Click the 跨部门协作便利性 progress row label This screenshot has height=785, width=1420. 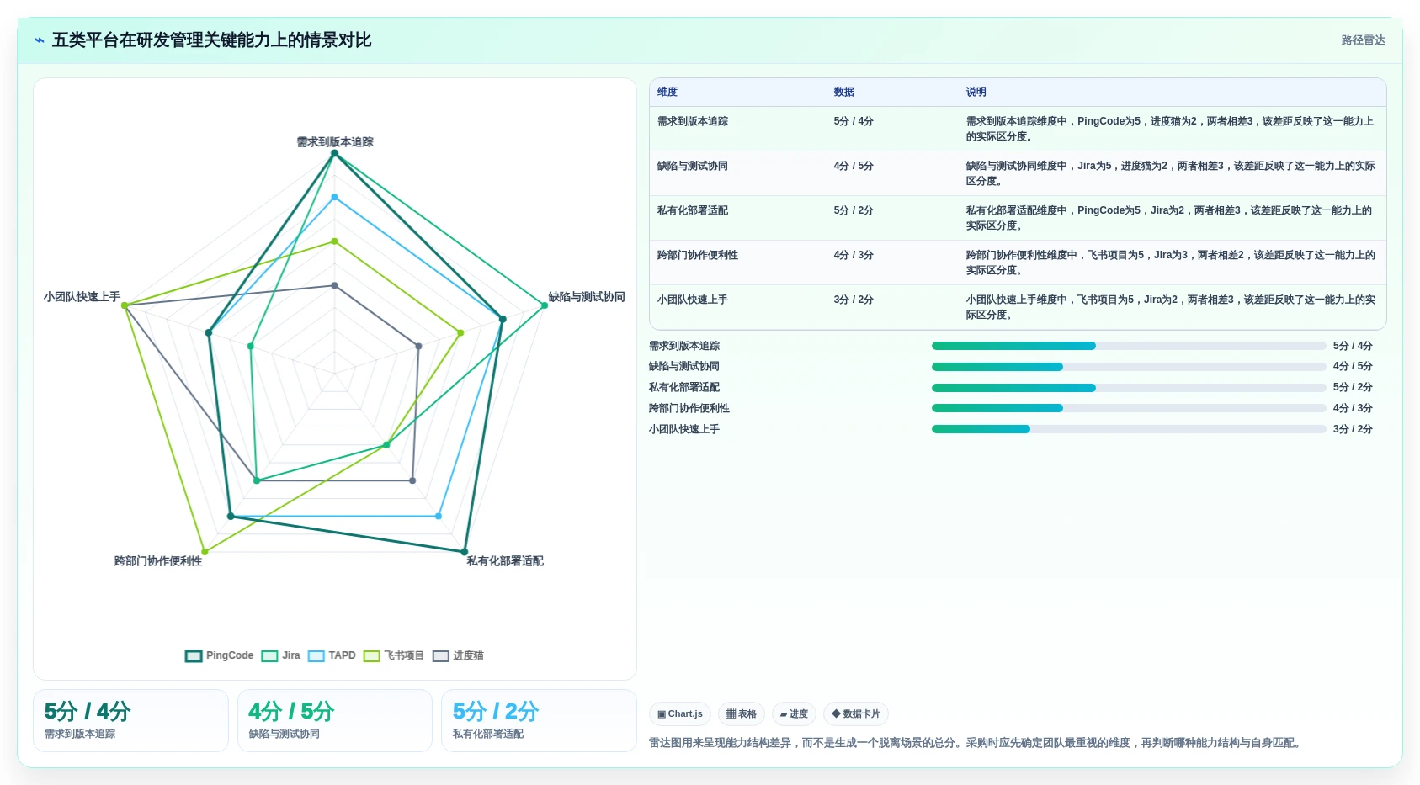[689, 408]
